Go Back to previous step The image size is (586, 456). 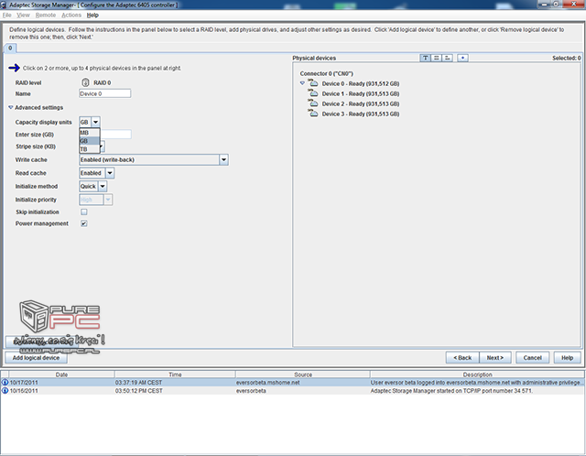pos(462,358)
